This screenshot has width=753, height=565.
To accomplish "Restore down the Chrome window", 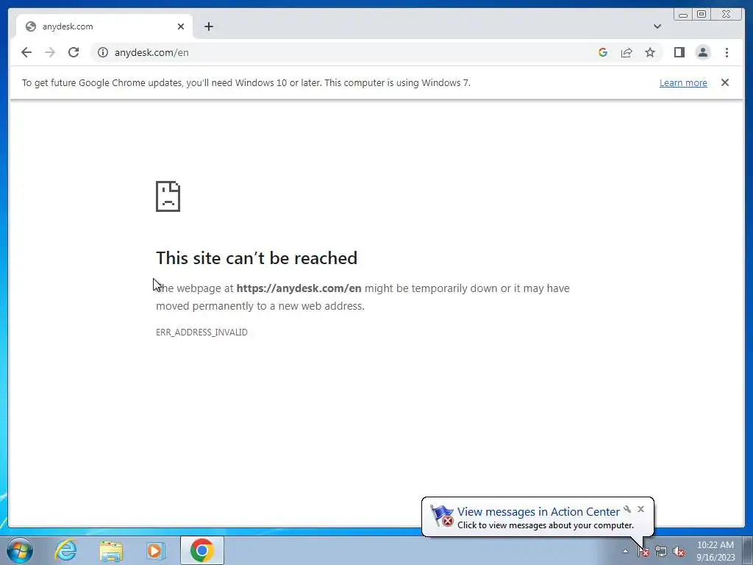I will 702,15.
